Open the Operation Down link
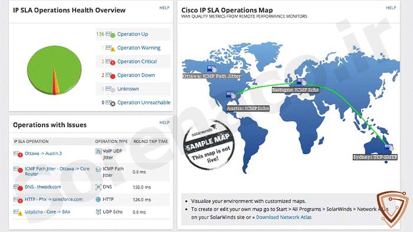The height and width of the screenshot is (232, 413). [x=136, y=75]
